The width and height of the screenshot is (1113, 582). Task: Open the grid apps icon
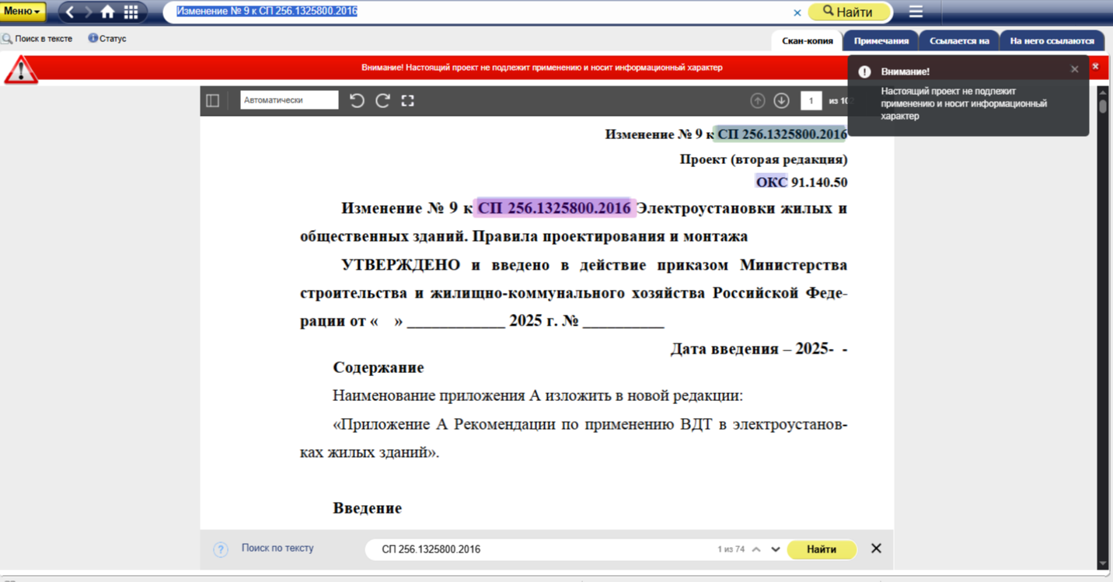click(131, 12)
